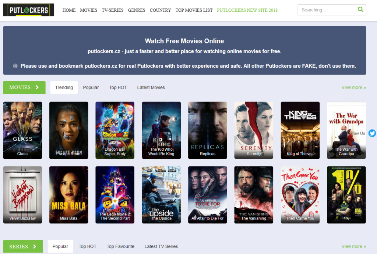Open the Serenity movie poster
Viewport: 377px width, 254px height.
coord(254,130)
